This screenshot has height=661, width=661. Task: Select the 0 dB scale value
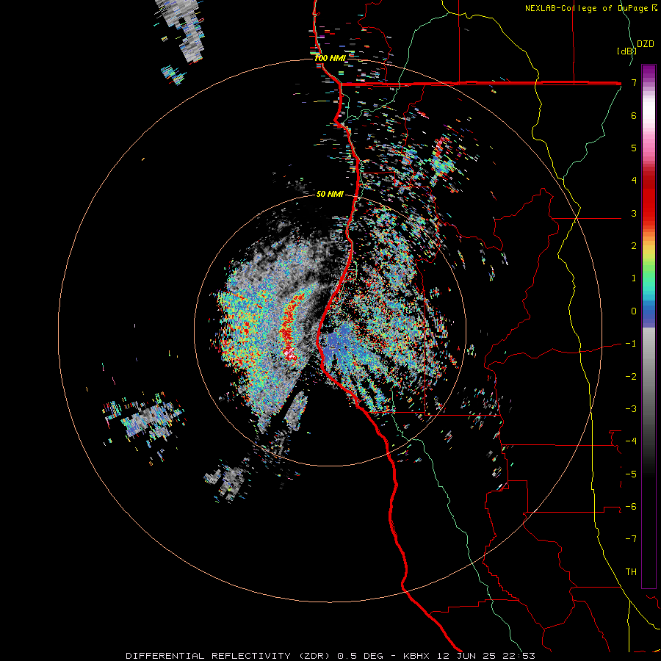pos(634,311)
